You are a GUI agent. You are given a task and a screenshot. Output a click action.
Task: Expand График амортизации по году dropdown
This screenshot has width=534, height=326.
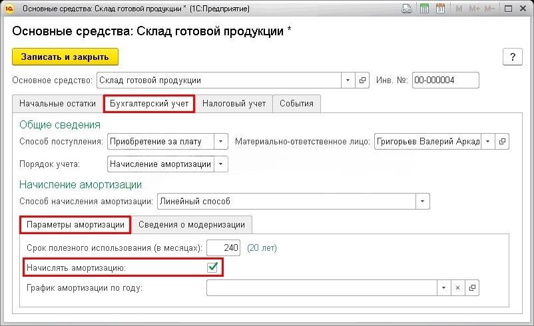443,288
